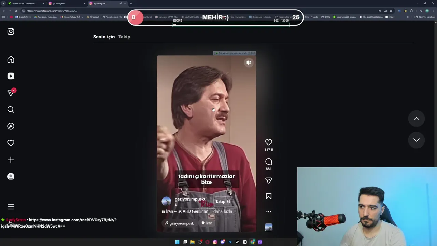Click the create new post plus icon
Screen dimensions: 437x246
(x=11, y=160)
